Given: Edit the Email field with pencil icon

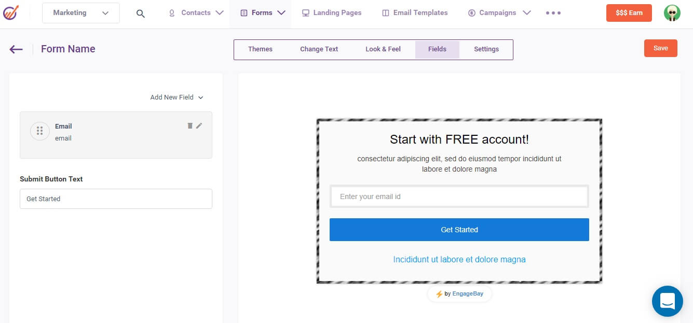Looking at the screenshot, I should 199,125.
